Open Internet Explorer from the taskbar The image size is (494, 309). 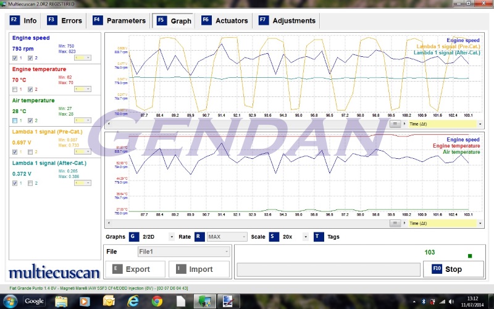tap(132, 301)
